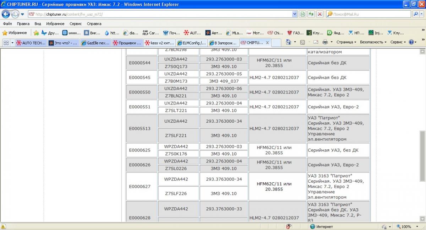Click the Mail.Ru search box
Viewport: 426px width, 230px height.
point(369,14)
